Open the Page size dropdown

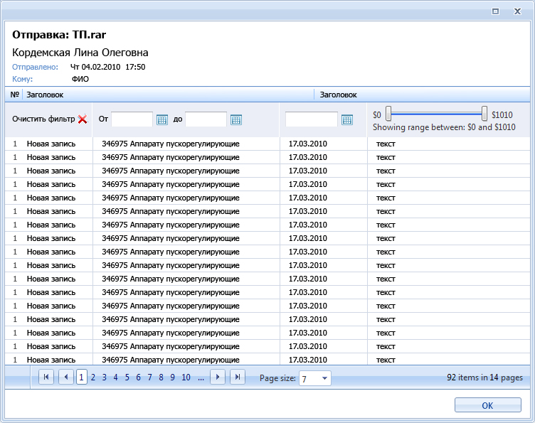tap(325, 378)
